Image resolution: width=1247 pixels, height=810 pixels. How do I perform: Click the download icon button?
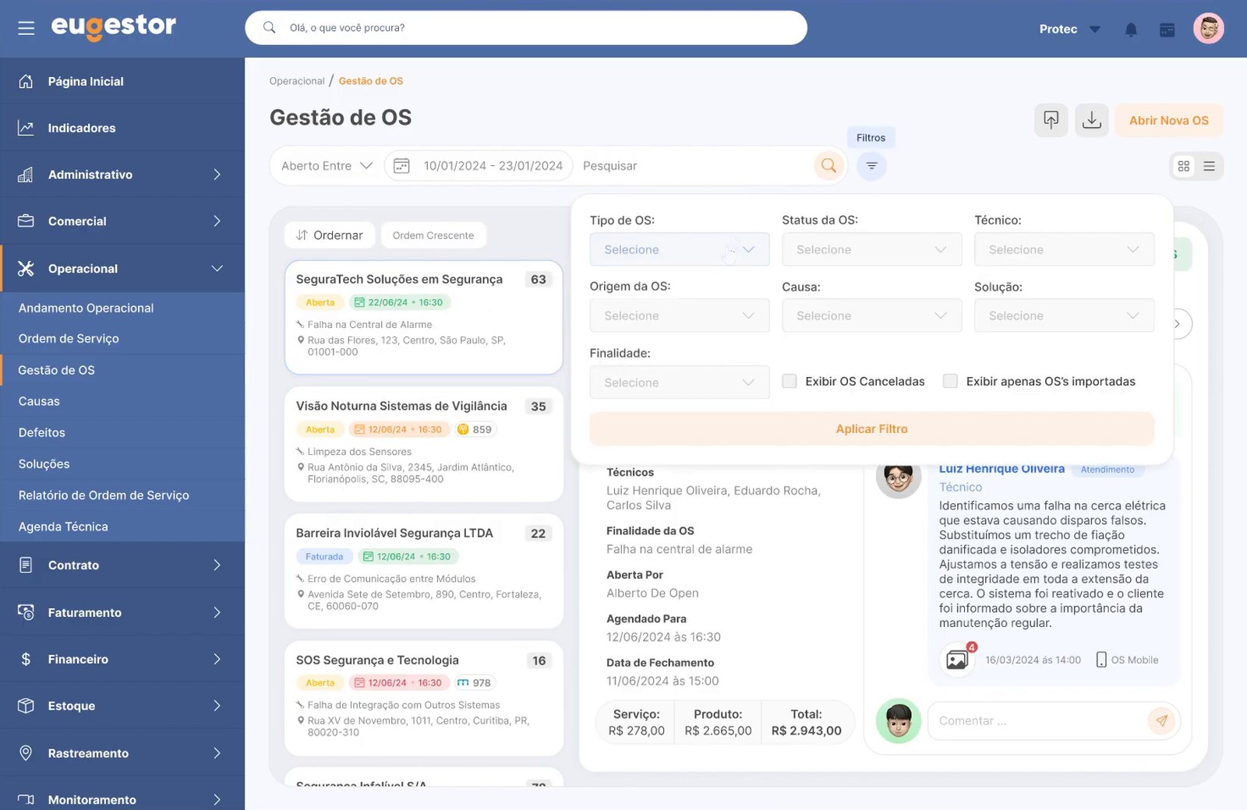pos(1092,120)
